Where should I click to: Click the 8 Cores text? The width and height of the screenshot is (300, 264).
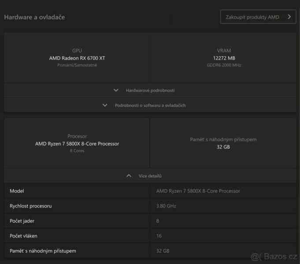tap(77, 151)
